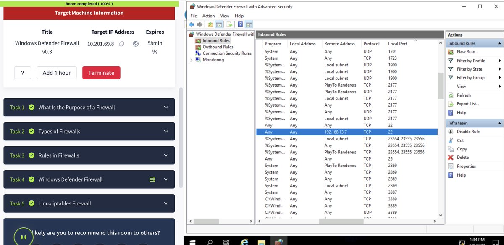Toggle Show/Hide Action Pane toolbar icon
504x245 pixels.
click(249, 24)
